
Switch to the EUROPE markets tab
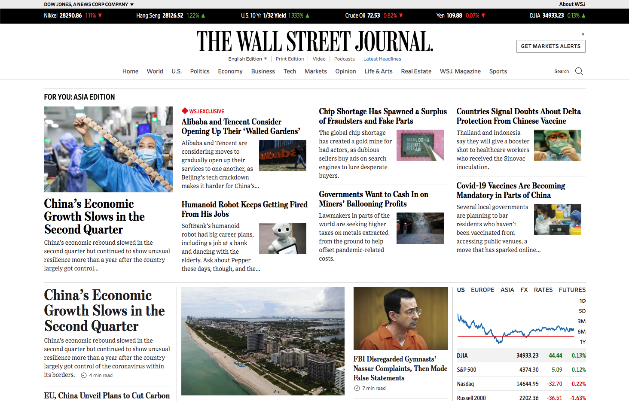[x=482, y=290]
